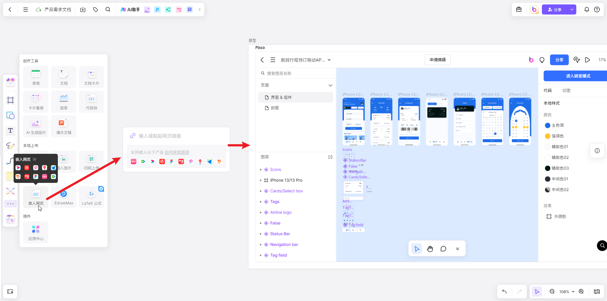Open the 应用中心 plugin center

[x=36, y=232]
